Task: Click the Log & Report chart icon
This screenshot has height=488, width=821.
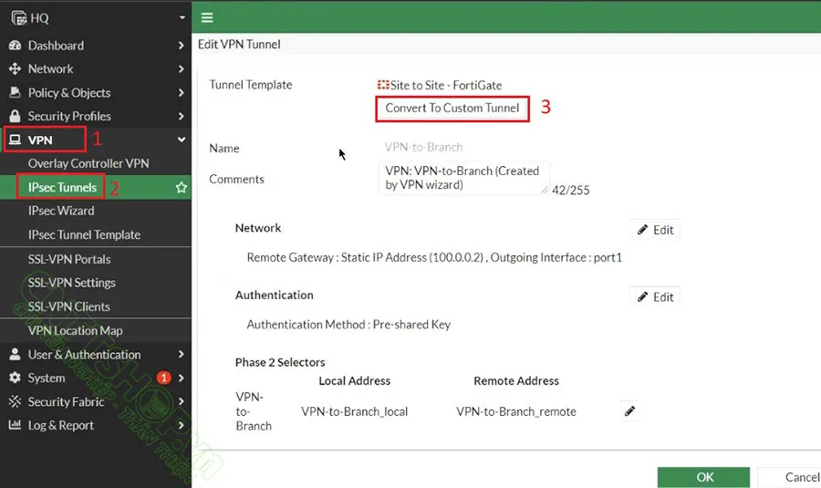Action: tap(16, 425)
